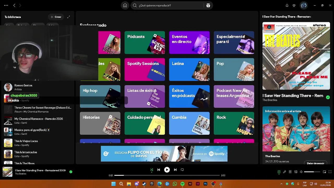Show hidden system tray icons chevron
The height and width of the screenshot is (188, 334).
tap(281, 184)
